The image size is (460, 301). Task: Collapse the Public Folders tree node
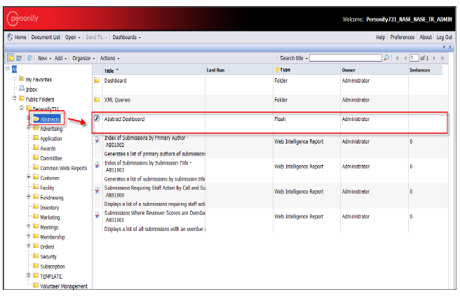point(14,99)
